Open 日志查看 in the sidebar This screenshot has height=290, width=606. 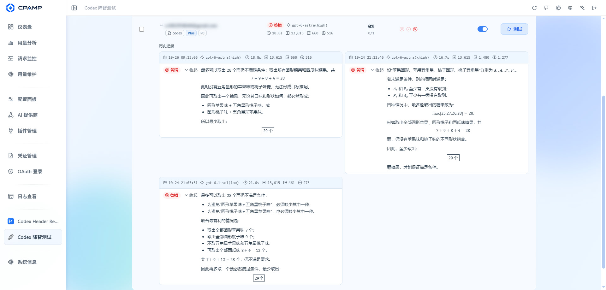click(x=33, y=196)
